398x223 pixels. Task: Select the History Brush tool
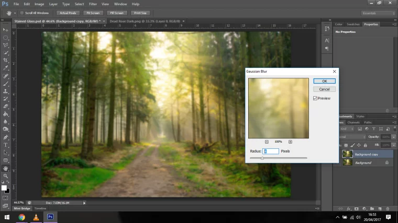5,99
